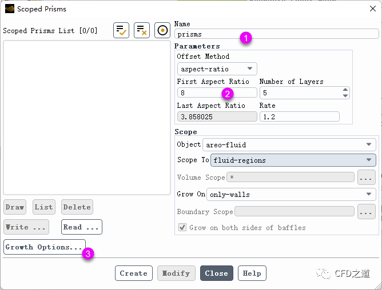Decrease the Number of Layers value
Image resolution: width=382 pixels, height=290 pixels.
click(345, 95)
